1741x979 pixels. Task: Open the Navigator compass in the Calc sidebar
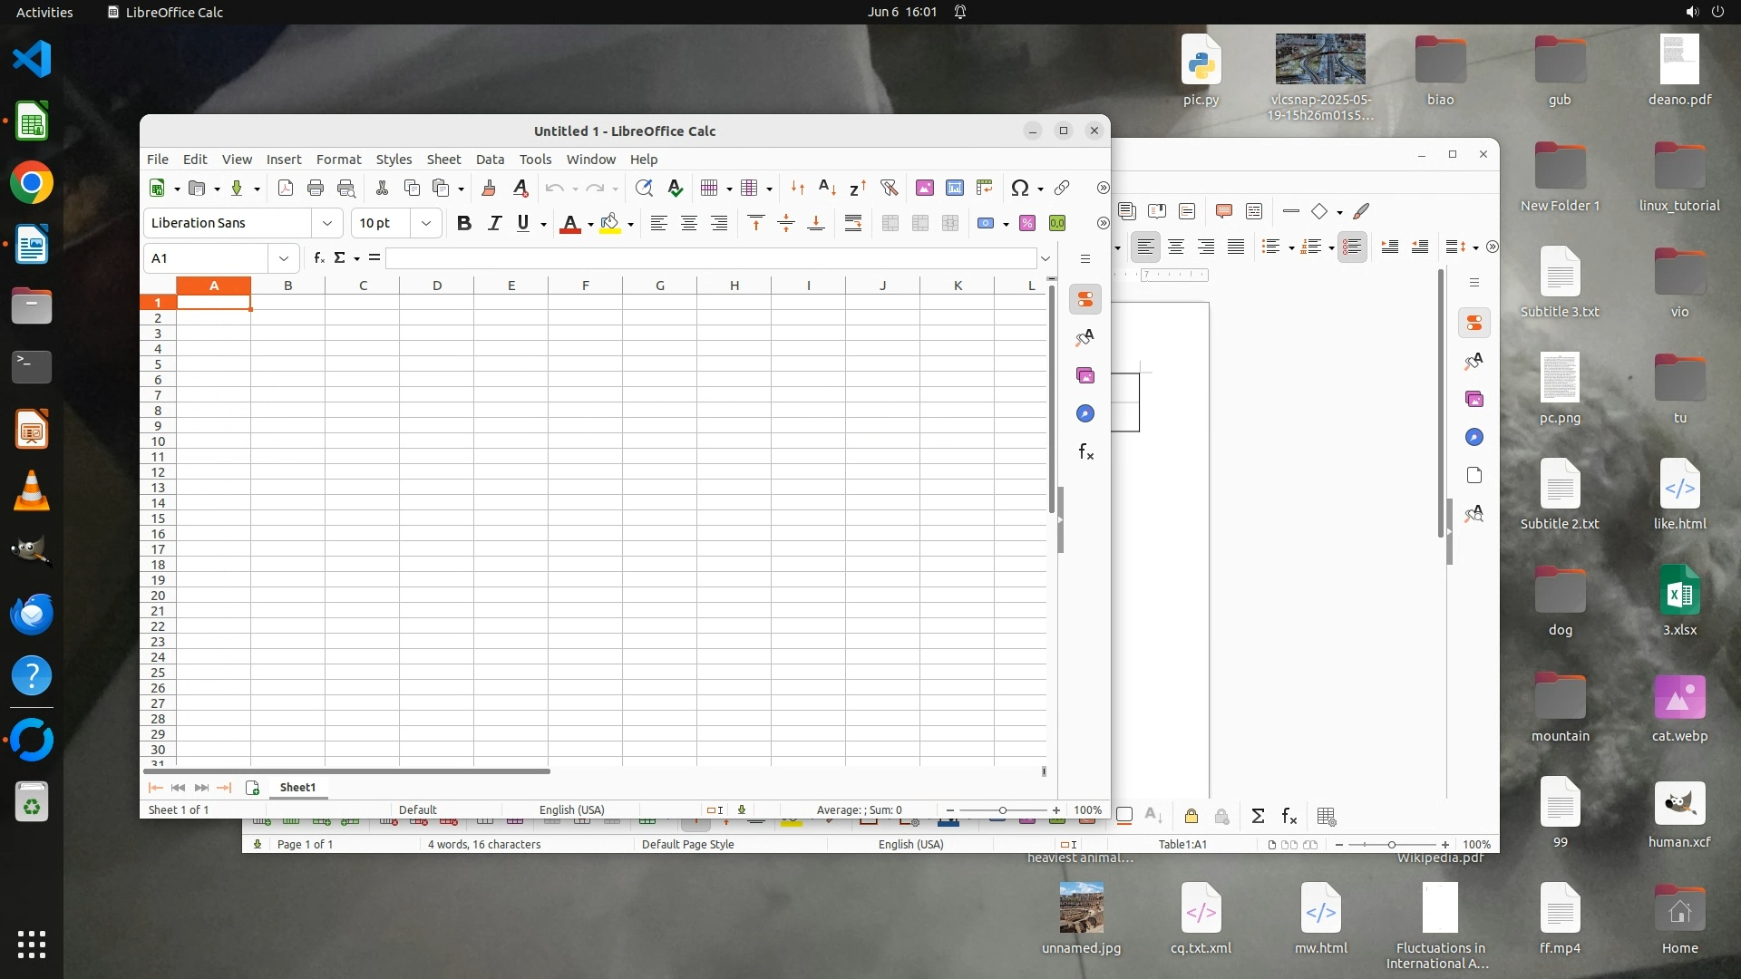(1085, 414)
